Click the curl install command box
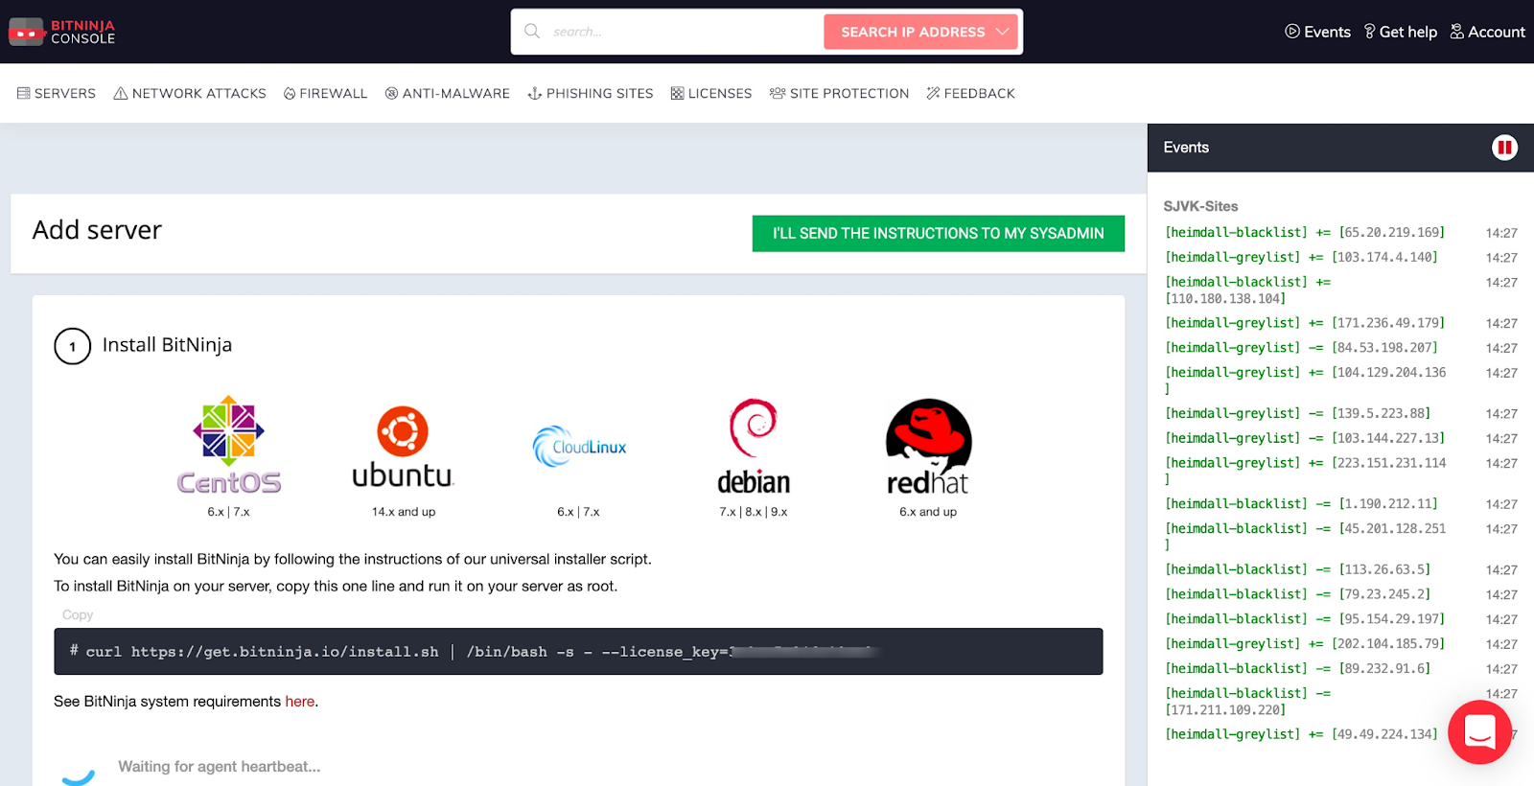The image size is (1534, 786). tap(578, 652)
